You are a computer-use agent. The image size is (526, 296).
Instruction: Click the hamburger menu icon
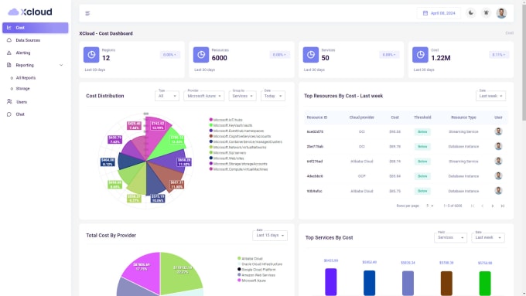tap(87, 13)
